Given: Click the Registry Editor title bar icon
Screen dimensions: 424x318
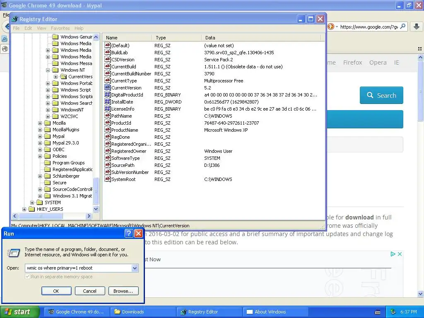Looking at the screenshot, I should [x=15, y=19].
